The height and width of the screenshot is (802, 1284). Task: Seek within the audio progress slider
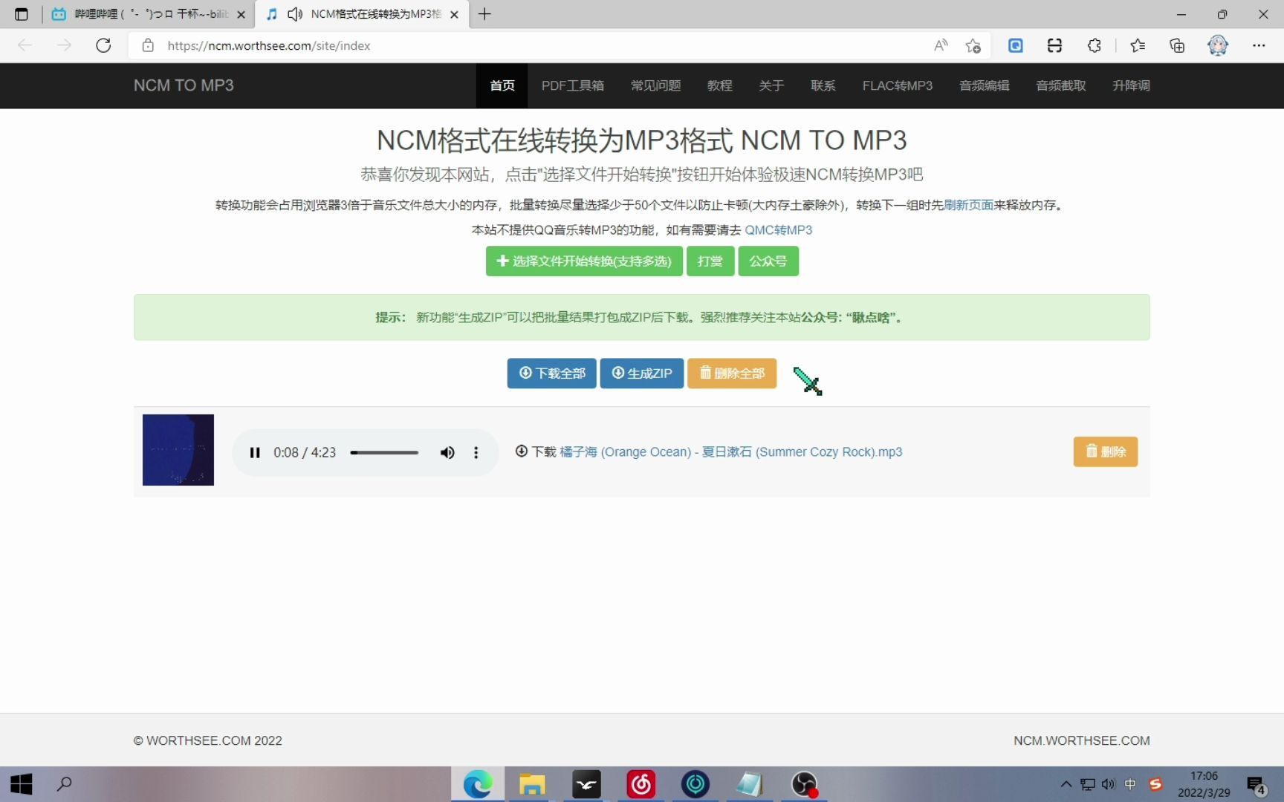[x=384, y=452]
